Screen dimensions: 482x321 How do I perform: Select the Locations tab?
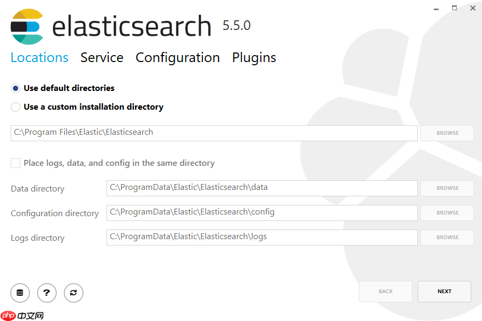point(40,58)
